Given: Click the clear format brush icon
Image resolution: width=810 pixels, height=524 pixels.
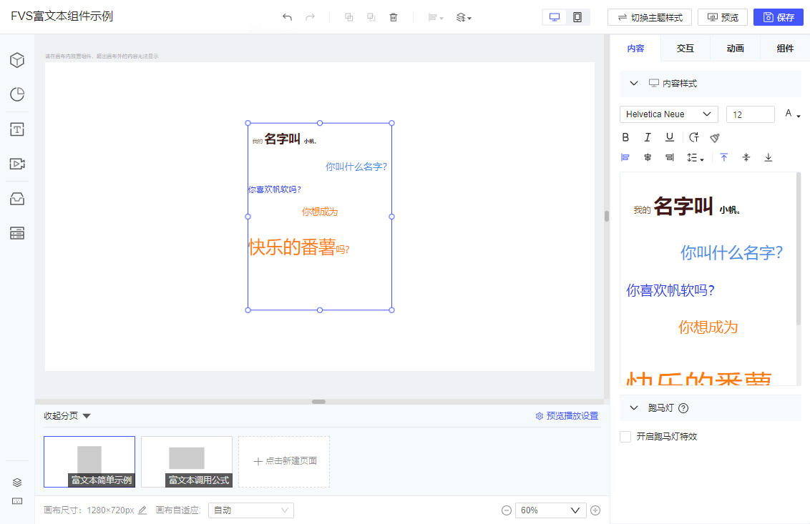Looking at the screenshot, I should click(715, 137).
